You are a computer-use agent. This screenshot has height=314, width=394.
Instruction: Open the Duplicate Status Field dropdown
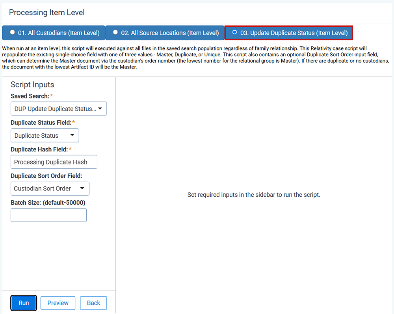[x=45, y=135]
